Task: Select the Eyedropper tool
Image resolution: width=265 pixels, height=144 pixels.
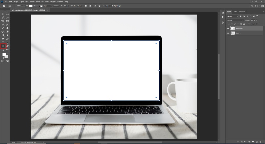Action: coord(3,24)
